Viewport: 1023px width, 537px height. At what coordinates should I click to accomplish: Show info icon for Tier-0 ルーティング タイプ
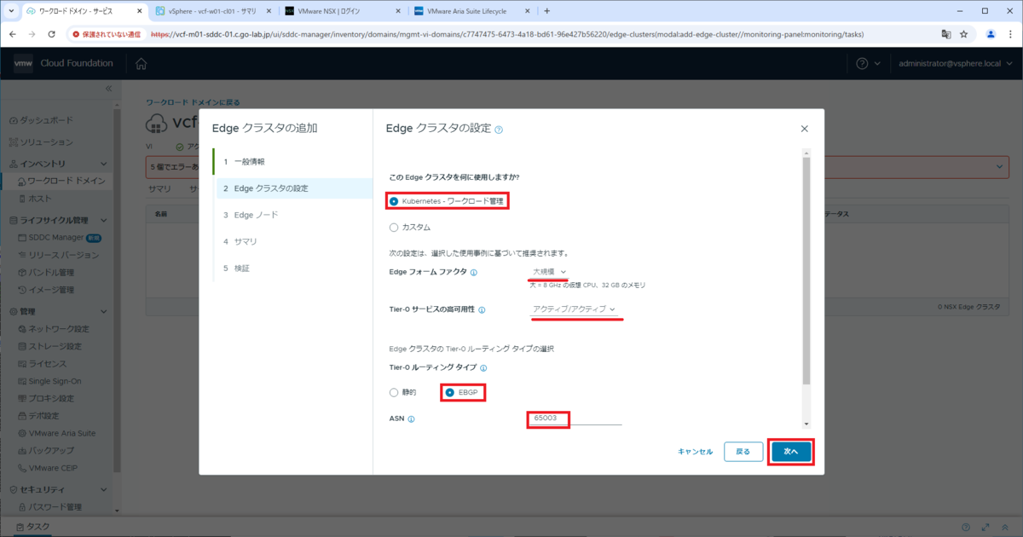(483, 368)
